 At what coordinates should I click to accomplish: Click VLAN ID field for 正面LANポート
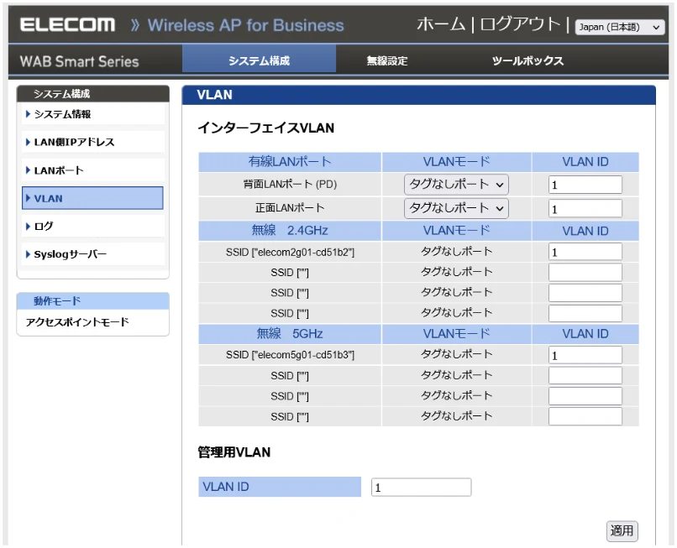point(585,209)
